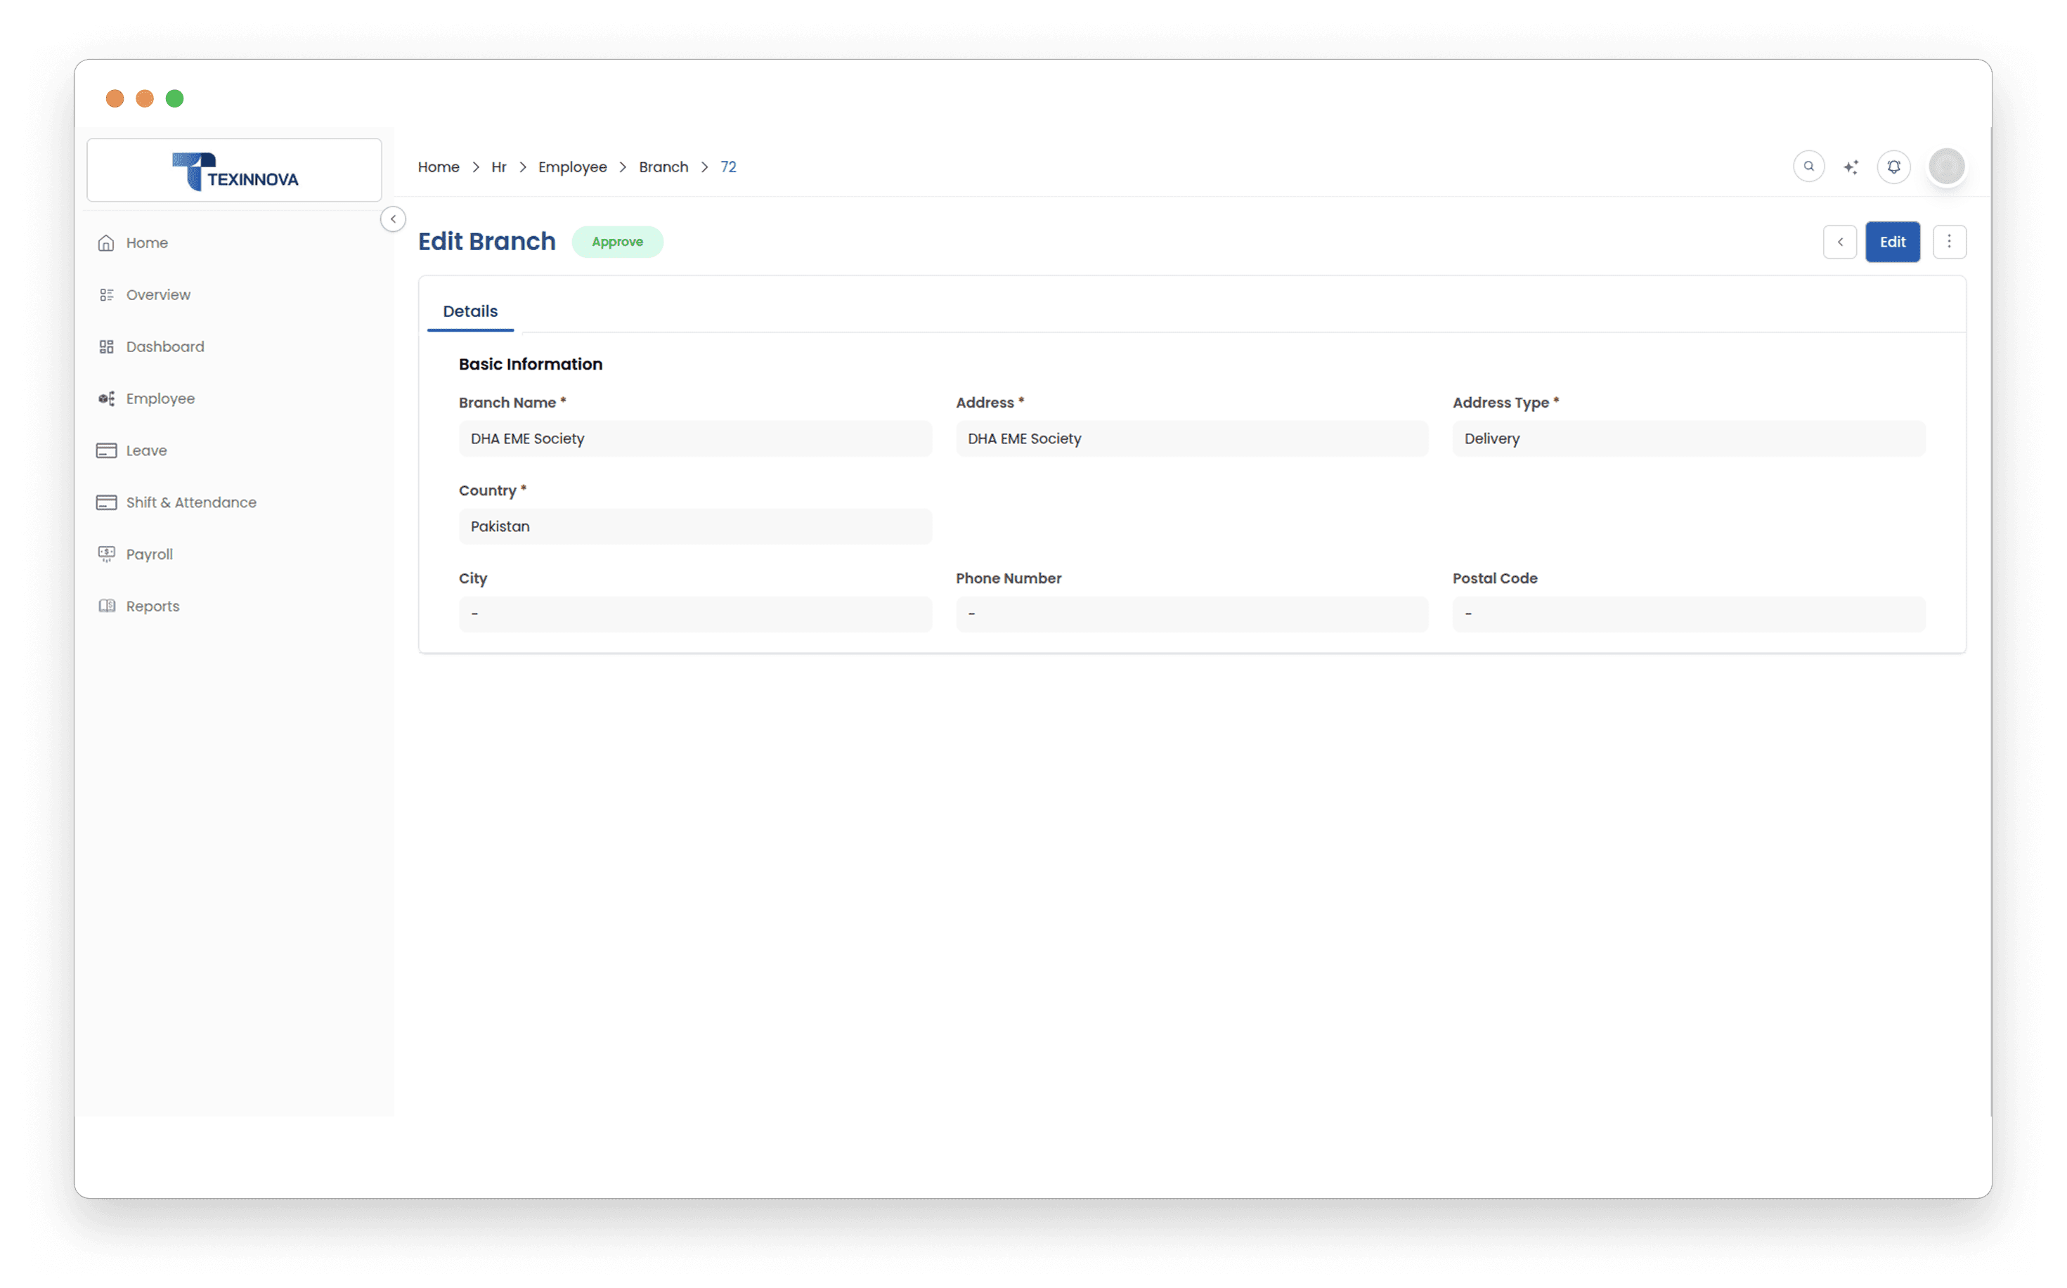This screenshot has width=2067, height=1288.
Task: Open Overview from the sidebar
Action: tap(157, 294)
